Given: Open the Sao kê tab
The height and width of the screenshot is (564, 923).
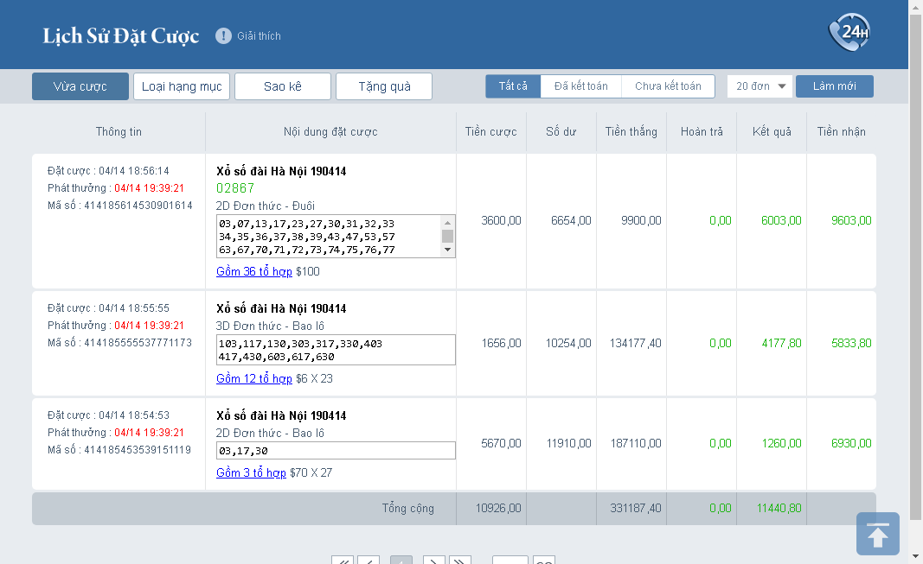Looking at the screenshot, I should click(x=282, y=86).
